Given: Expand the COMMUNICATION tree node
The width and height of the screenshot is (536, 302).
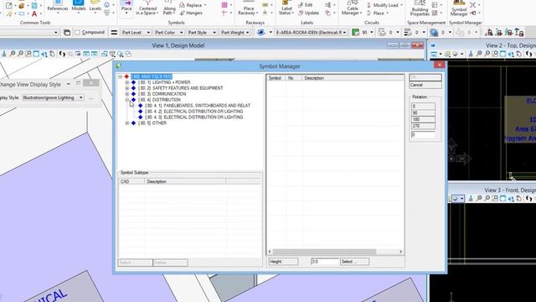Looking at the screenshot, I should [127, 94].
